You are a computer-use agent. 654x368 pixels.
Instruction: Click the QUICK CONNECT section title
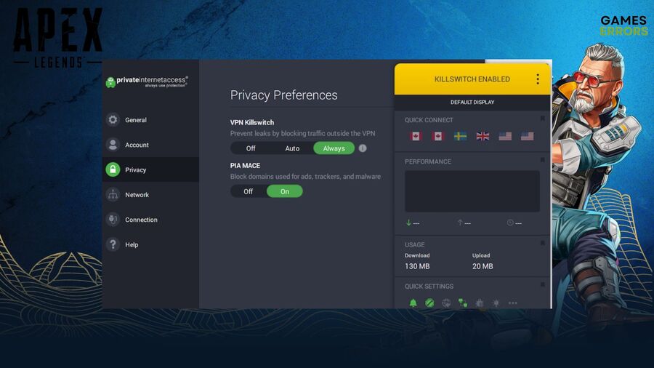[x=429, y=120]
